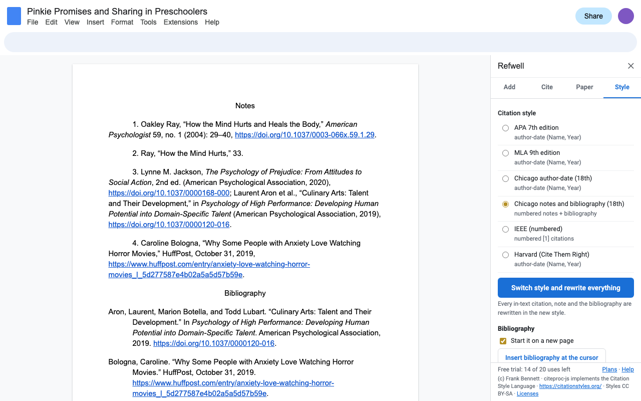Open the Paper tab in Refwell
This screenshot has height=401, width=641.
(584, 87)
